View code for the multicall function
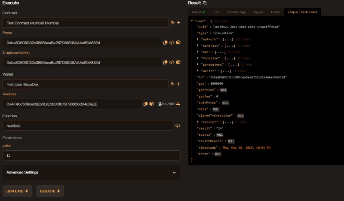The image size is (344, 201). [x=178, y=125]
